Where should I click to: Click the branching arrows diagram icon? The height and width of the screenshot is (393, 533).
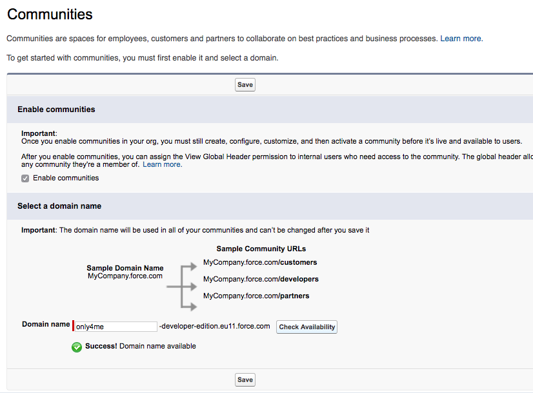pyautogui.click(x=181, y=285)
